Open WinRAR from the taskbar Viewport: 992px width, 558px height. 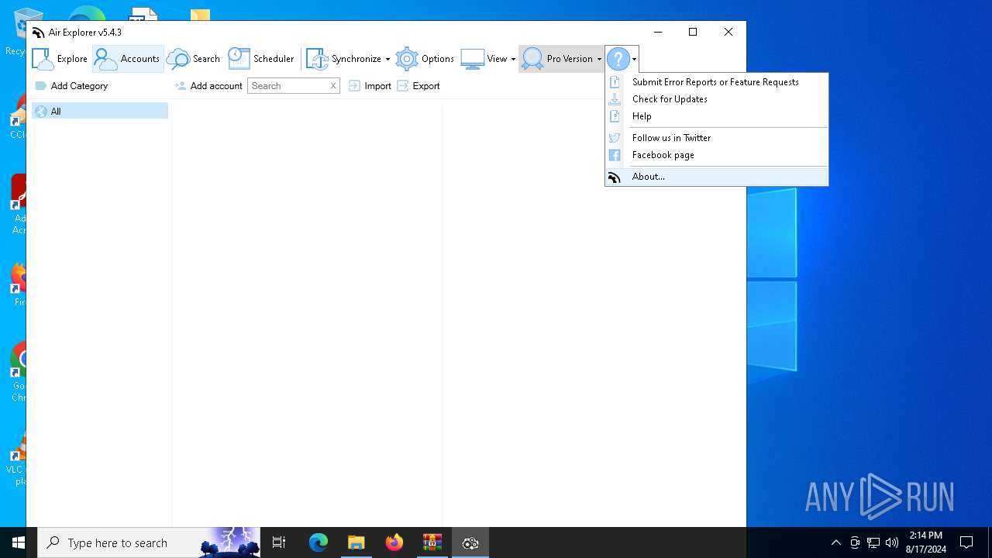click(x=432, y=542)
